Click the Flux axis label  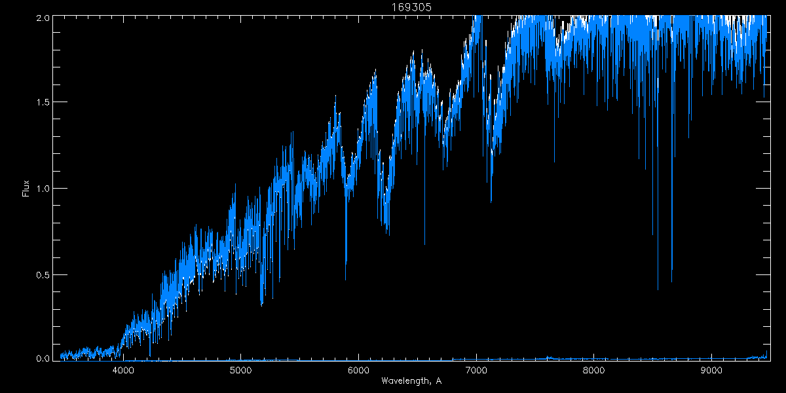[26, 188]
